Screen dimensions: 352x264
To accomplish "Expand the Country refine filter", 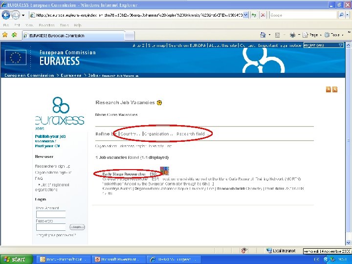I will [x=130, y=134].
